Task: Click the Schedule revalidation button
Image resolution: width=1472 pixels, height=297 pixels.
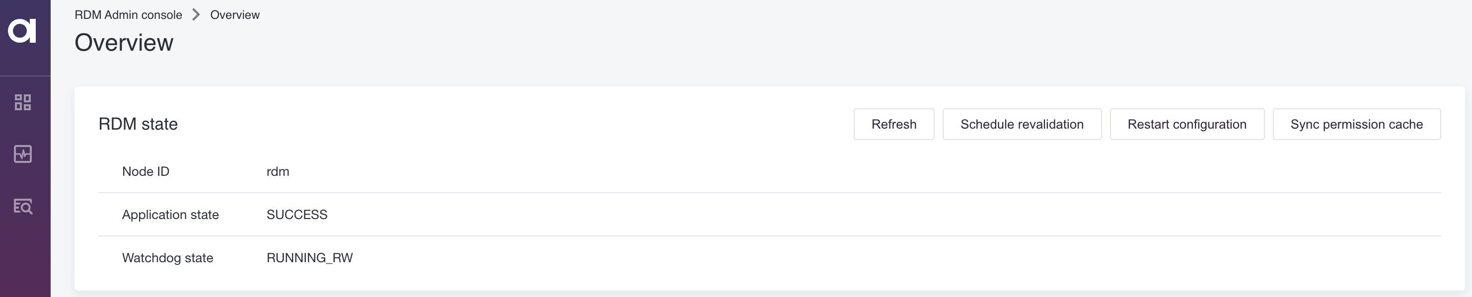Action: 1021,124
